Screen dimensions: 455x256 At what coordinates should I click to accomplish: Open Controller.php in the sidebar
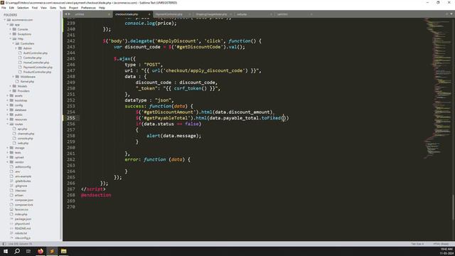32,58
